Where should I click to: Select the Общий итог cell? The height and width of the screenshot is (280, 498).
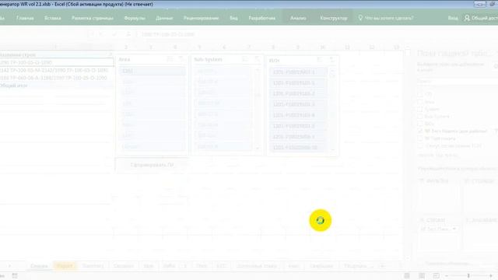(56, 86)
